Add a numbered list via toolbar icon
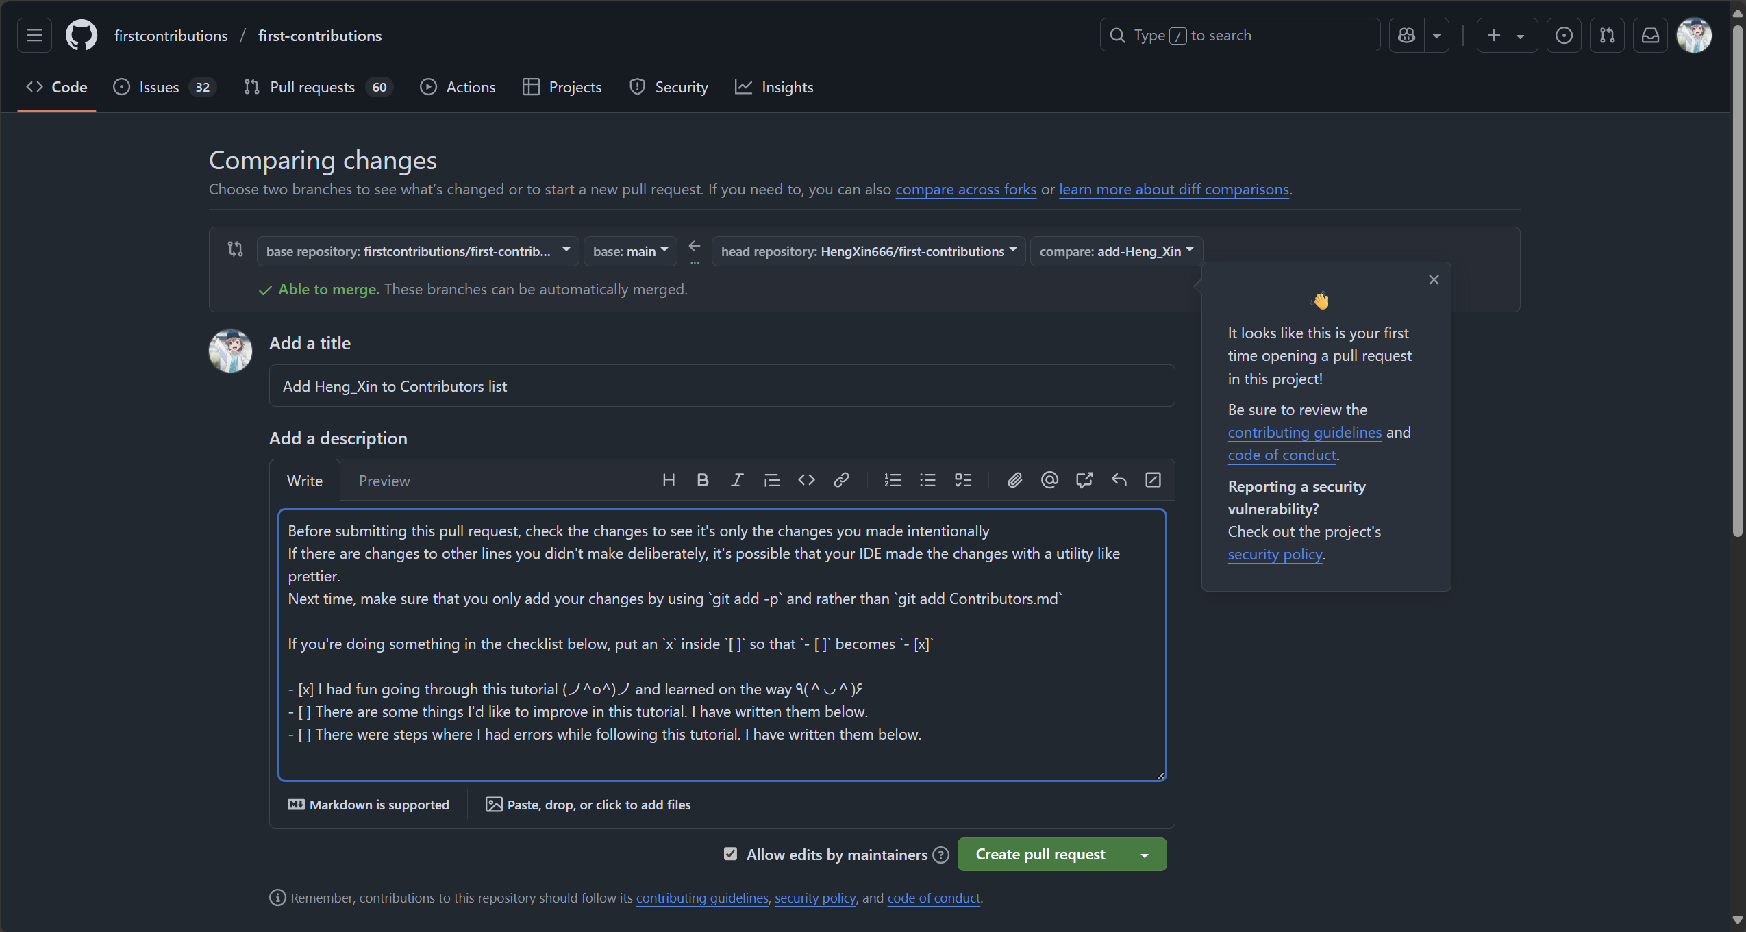1746x932 pixels. (x=893, y=480)
